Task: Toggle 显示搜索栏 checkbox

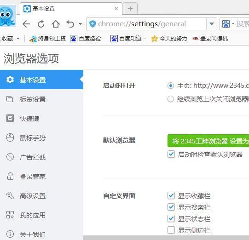Action: coord(171,207)
